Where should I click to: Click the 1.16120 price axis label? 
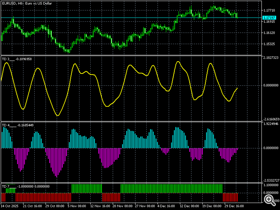pos(269,33)
